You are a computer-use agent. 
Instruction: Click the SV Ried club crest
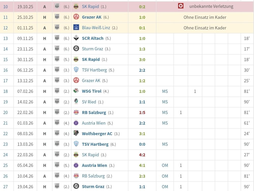click(76, 102)
